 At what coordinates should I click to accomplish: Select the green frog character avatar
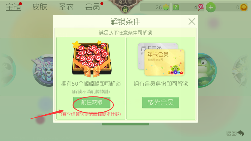click(207, 70)
